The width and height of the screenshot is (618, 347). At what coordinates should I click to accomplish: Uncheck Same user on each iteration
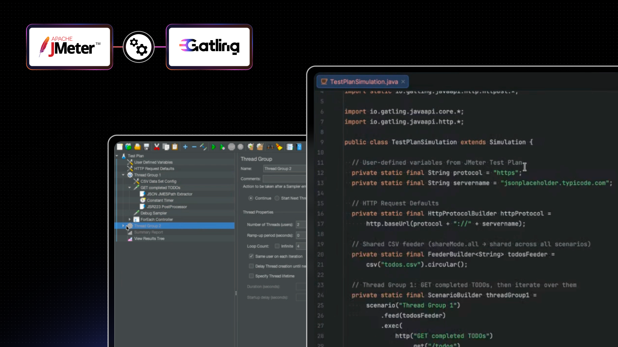click(x=251, y=256)
